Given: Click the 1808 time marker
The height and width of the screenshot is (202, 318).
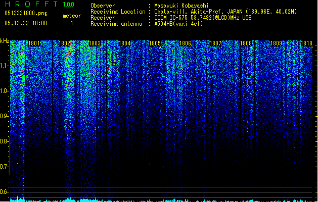Looking at the screenshot, I should coord(246,43).
